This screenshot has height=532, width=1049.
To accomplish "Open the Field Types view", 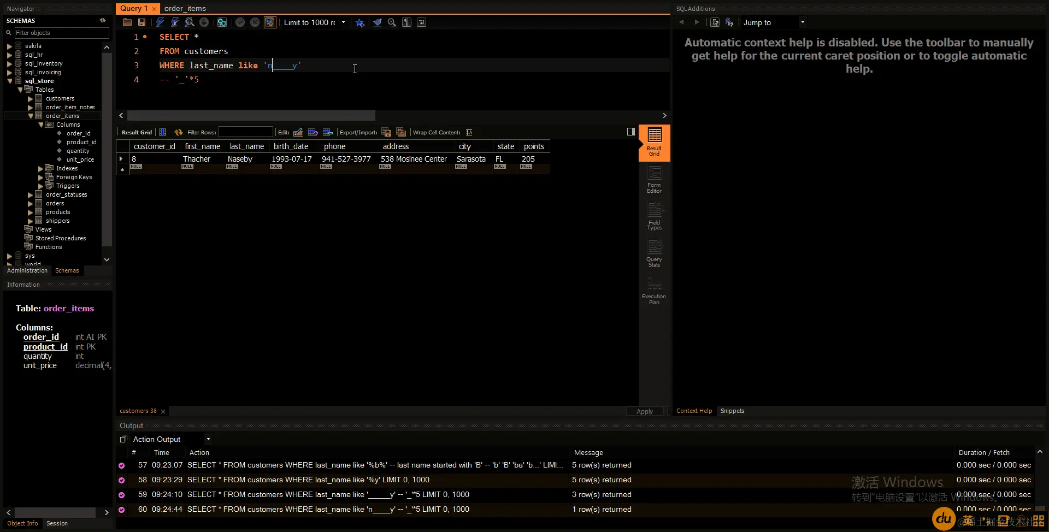I will (x=655, y=216).
